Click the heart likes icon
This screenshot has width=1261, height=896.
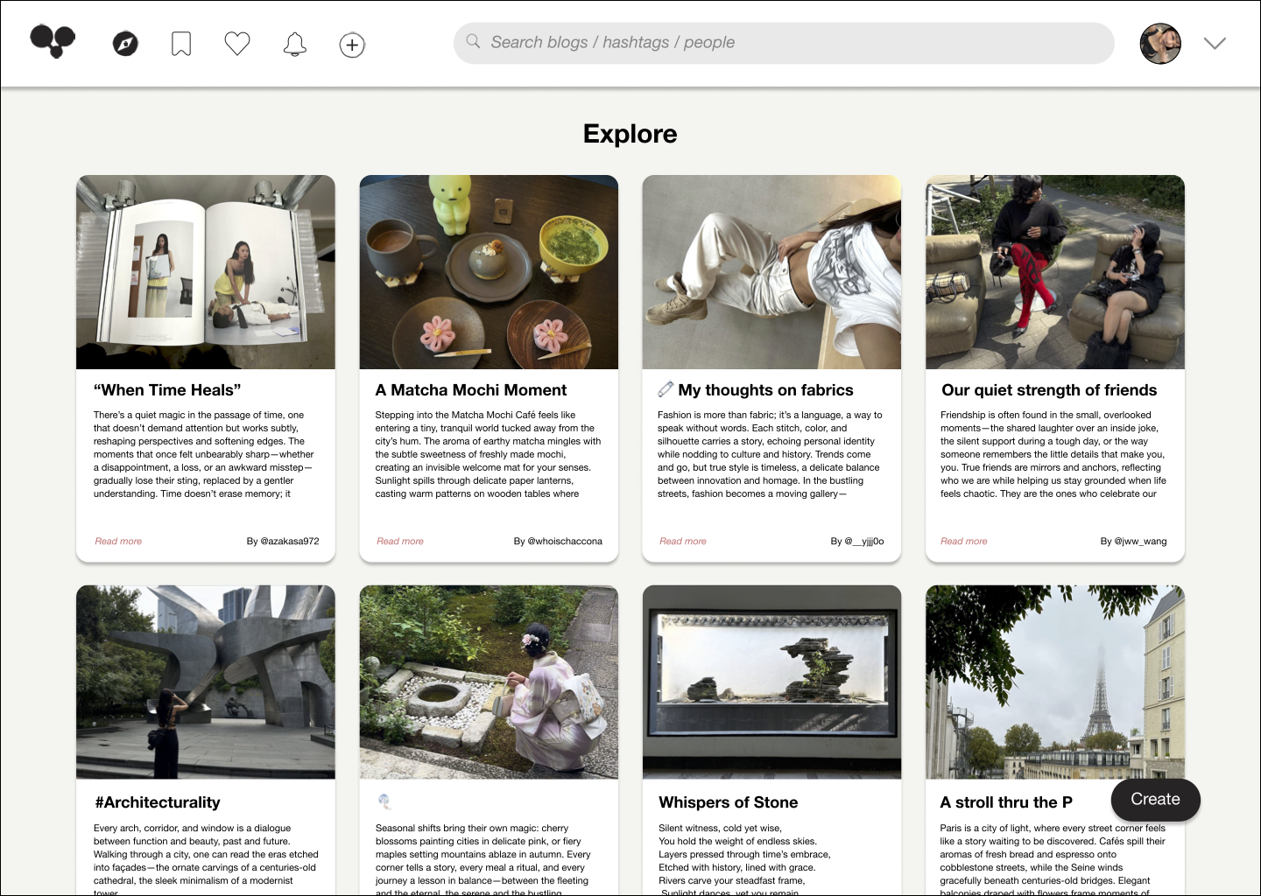[237, 44]
